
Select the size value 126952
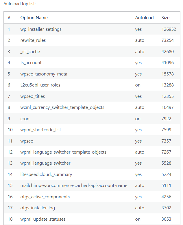point(169,29)
